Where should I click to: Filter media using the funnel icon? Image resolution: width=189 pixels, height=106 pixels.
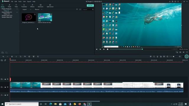tap(77, 9)
